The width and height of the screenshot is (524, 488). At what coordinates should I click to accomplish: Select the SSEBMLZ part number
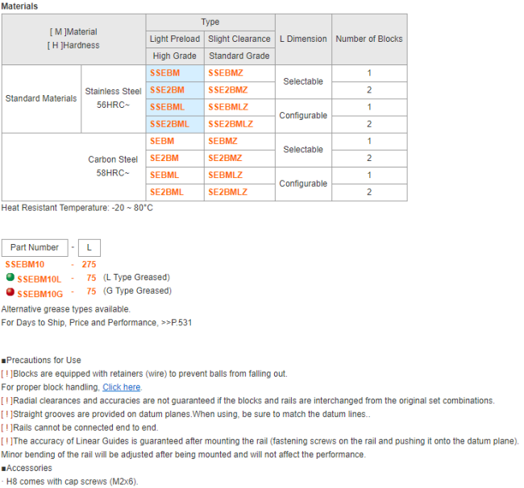pyautogui.click(x=228, y=107)
